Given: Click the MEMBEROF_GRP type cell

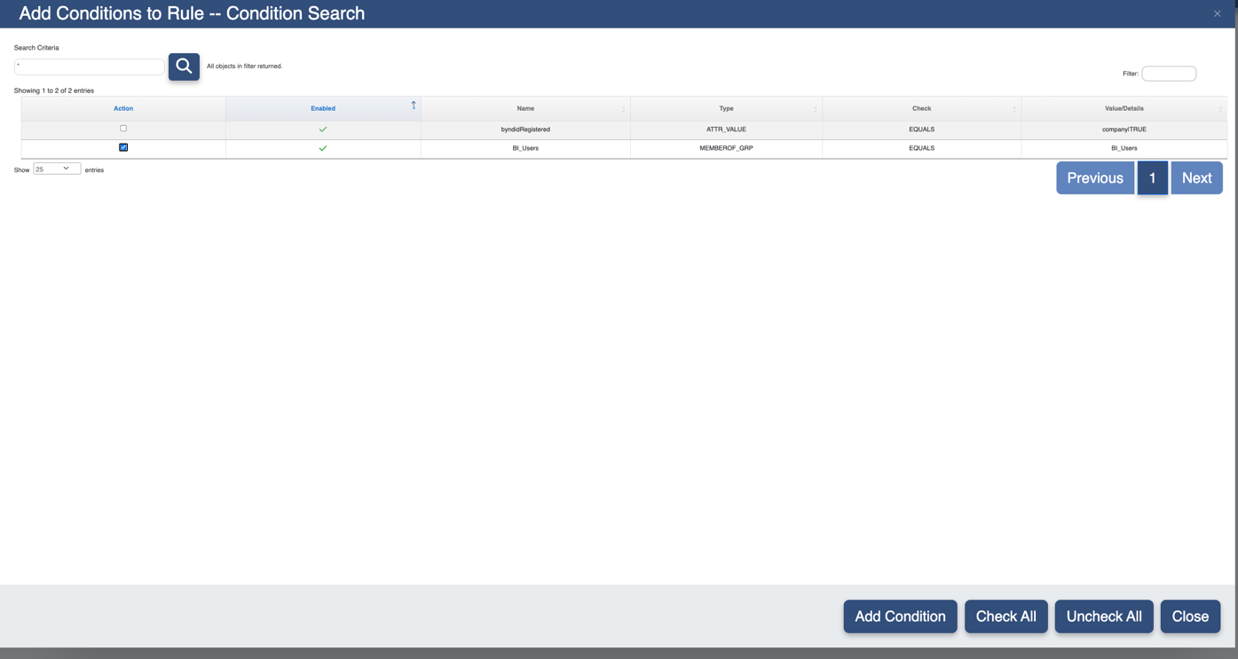Looking at the screenshot, I should (x=726, y=148).
